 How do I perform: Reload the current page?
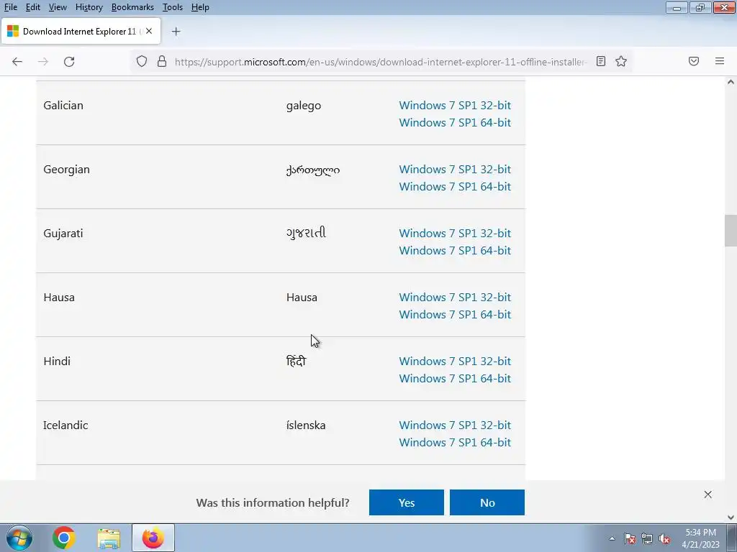tap(69, 62)
